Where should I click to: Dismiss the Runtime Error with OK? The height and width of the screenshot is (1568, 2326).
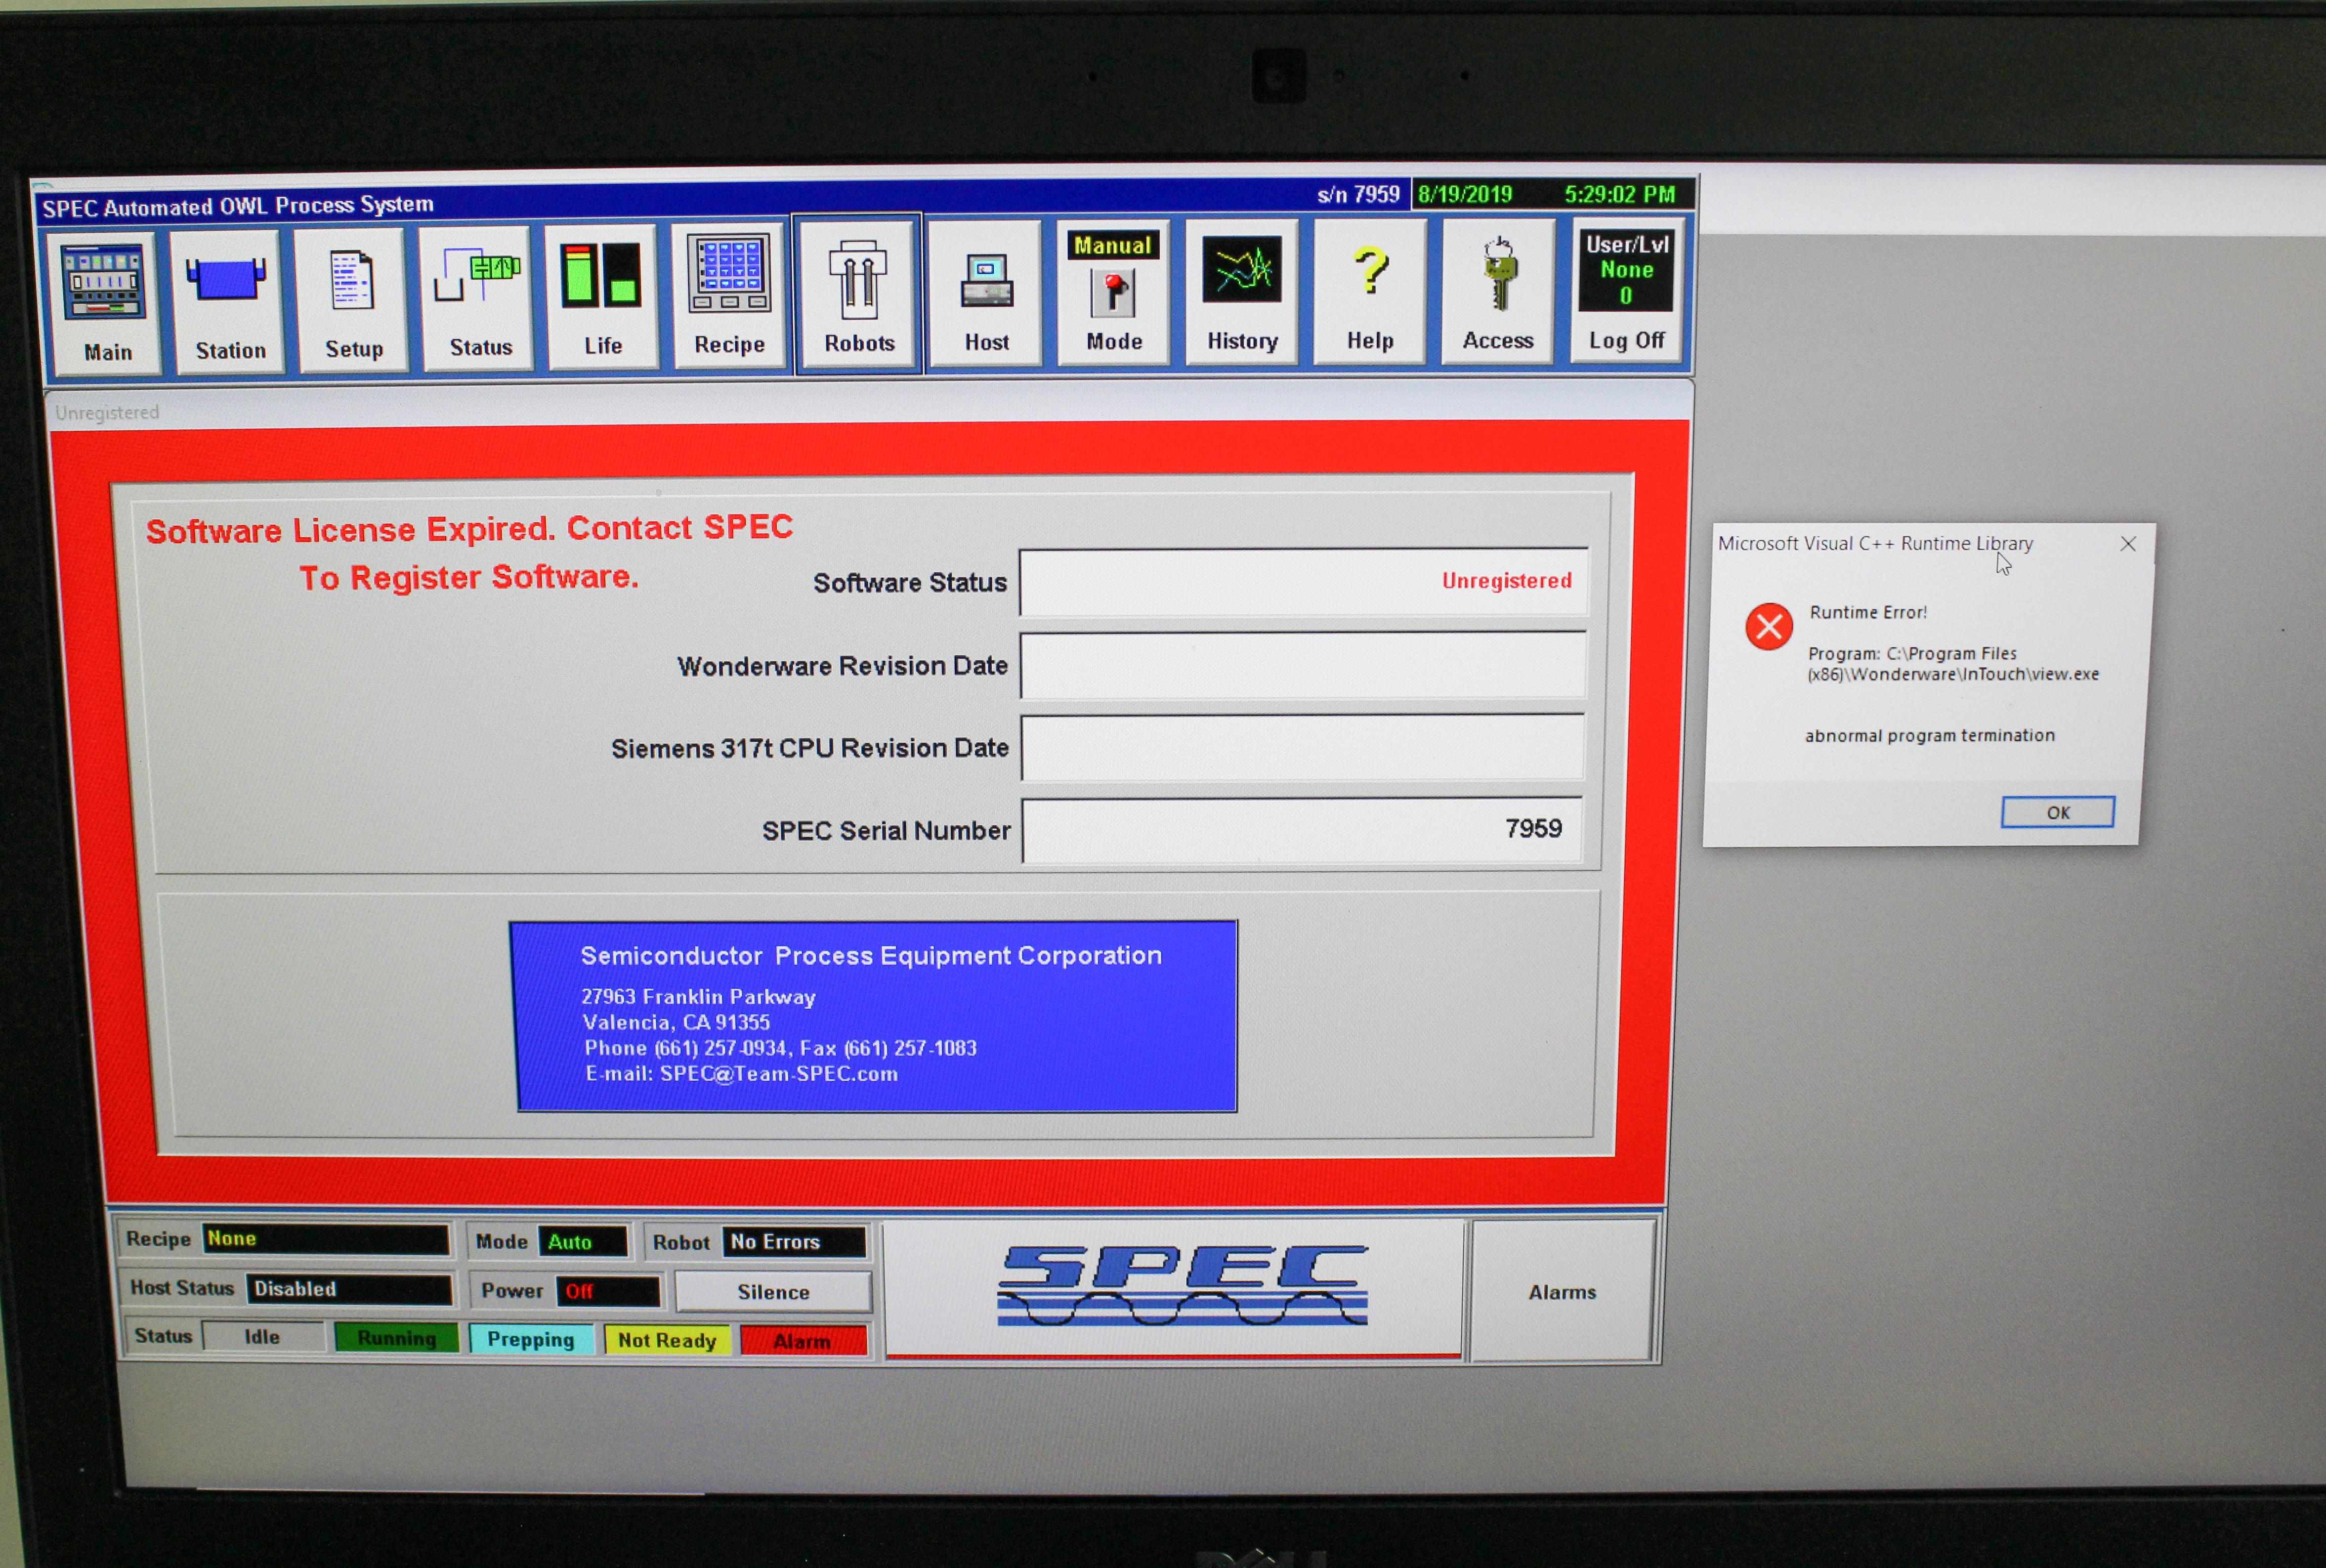click(2057, 812)
